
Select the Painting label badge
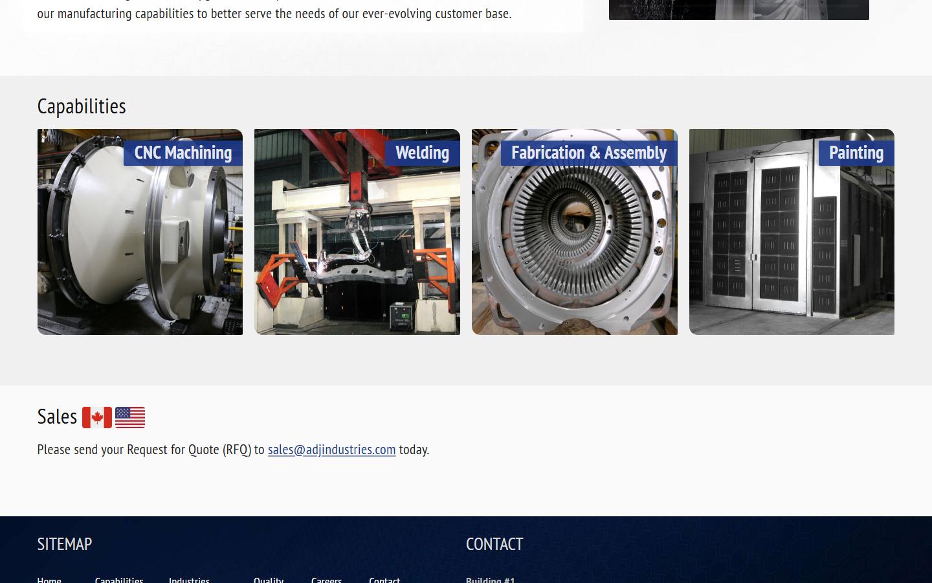coord(856,153)
